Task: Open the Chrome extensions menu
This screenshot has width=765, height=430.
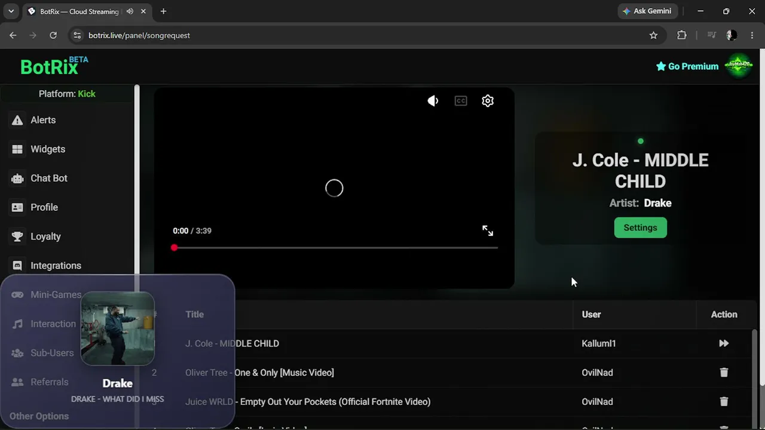Action: [x=682, y=35]
